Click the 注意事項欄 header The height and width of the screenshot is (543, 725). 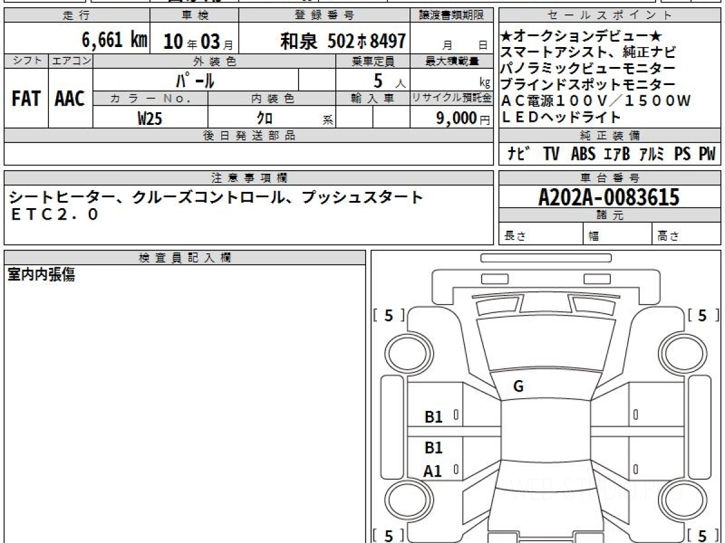pyautogui.click(x=250, y=178)
